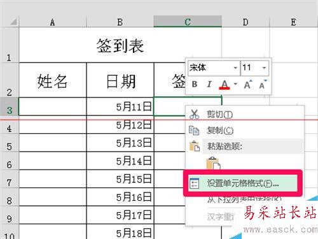Select row 6 header
318x239 pixels.
point(10,161)
